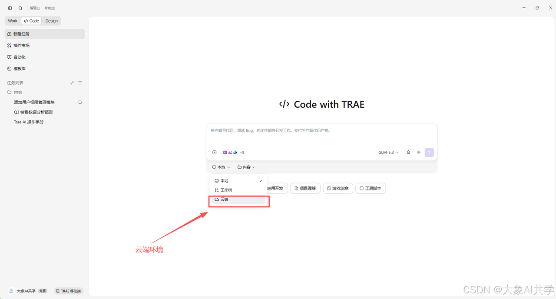Open 自动化 automation page
Screen dimensions: 556x299
pyautogui.click(x=45, y=57)
